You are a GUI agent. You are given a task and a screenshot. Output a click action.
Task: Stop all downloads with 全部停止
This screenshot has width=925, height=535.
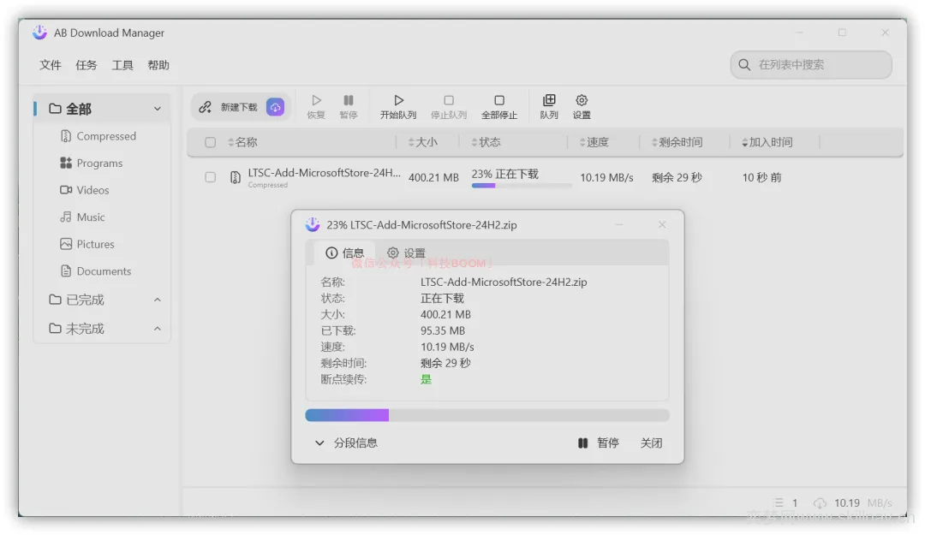tap(499, 107)
